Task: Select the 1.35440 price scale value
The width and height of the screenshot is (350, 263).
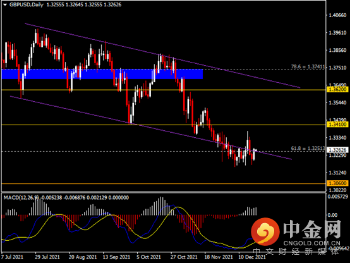Action: coord(338,102)
